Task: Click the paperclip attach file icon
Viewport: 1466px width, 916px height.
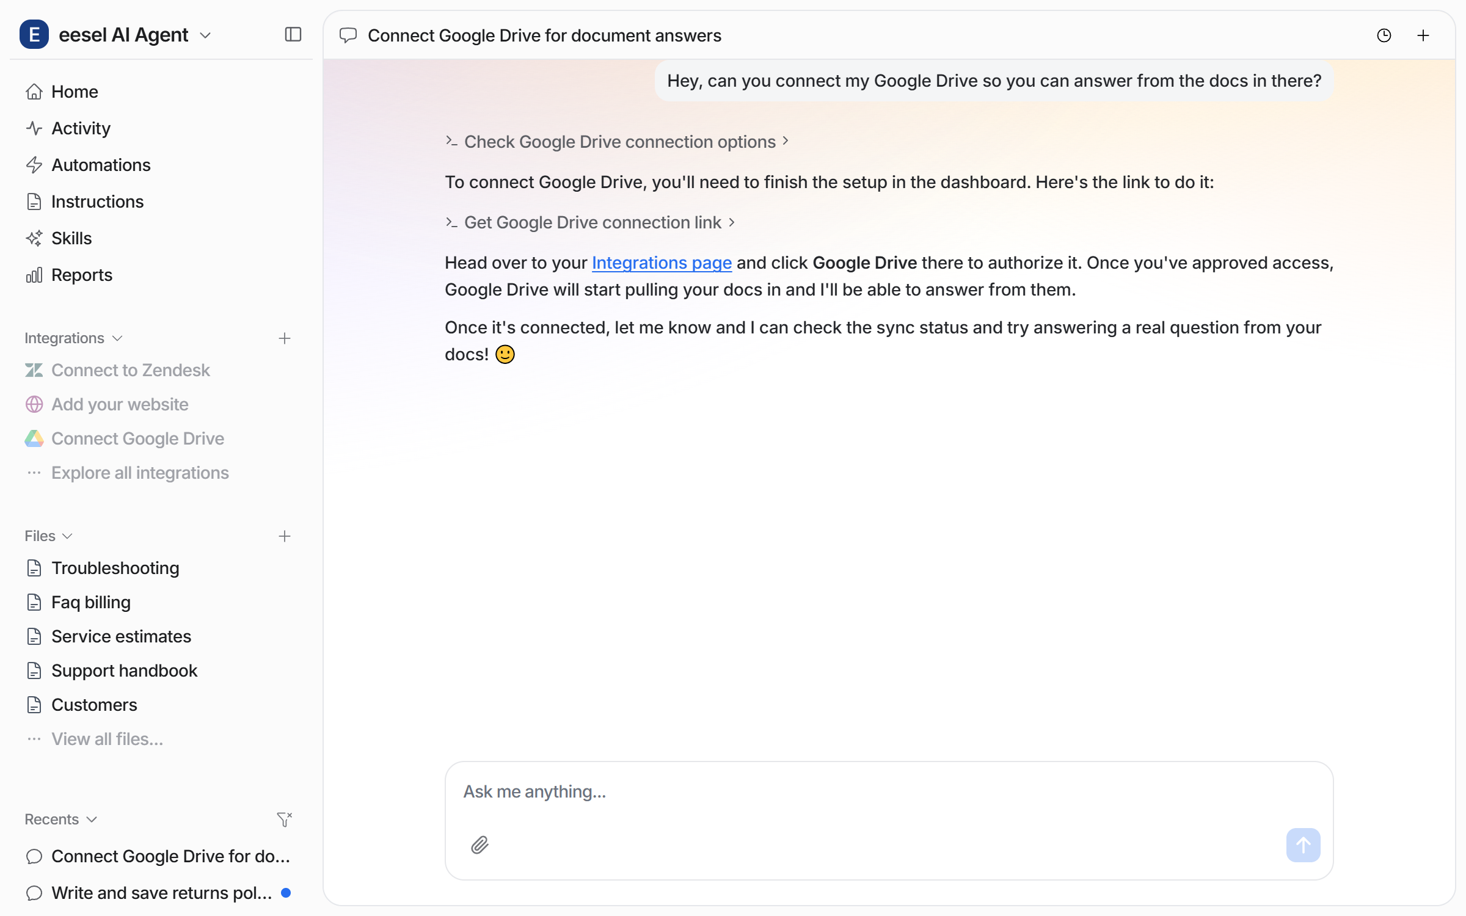Action: [x=480, y=845]
